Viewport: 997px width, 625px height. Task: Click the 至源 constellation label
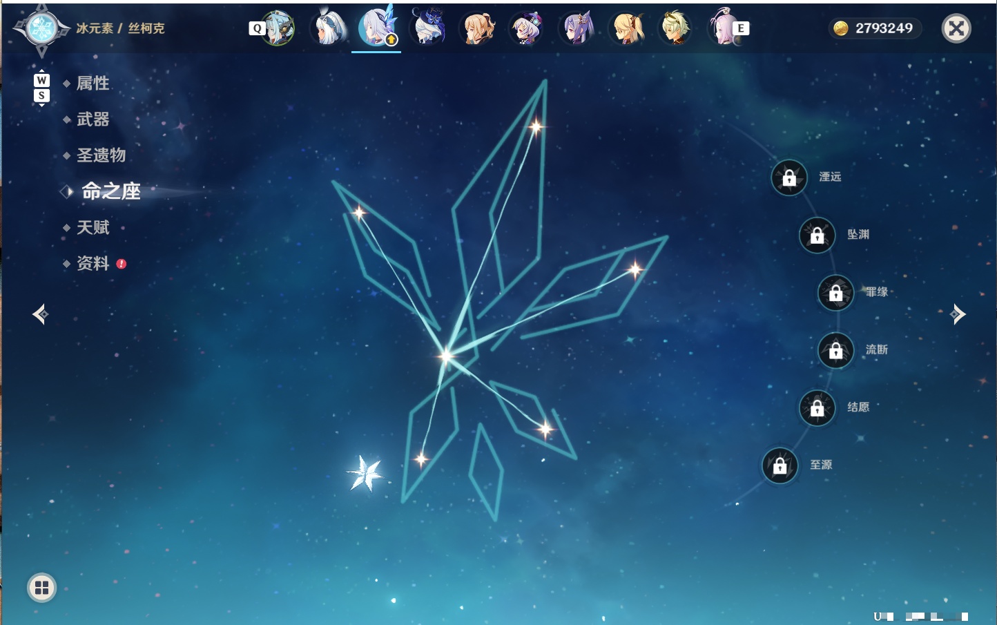(821, 465)
